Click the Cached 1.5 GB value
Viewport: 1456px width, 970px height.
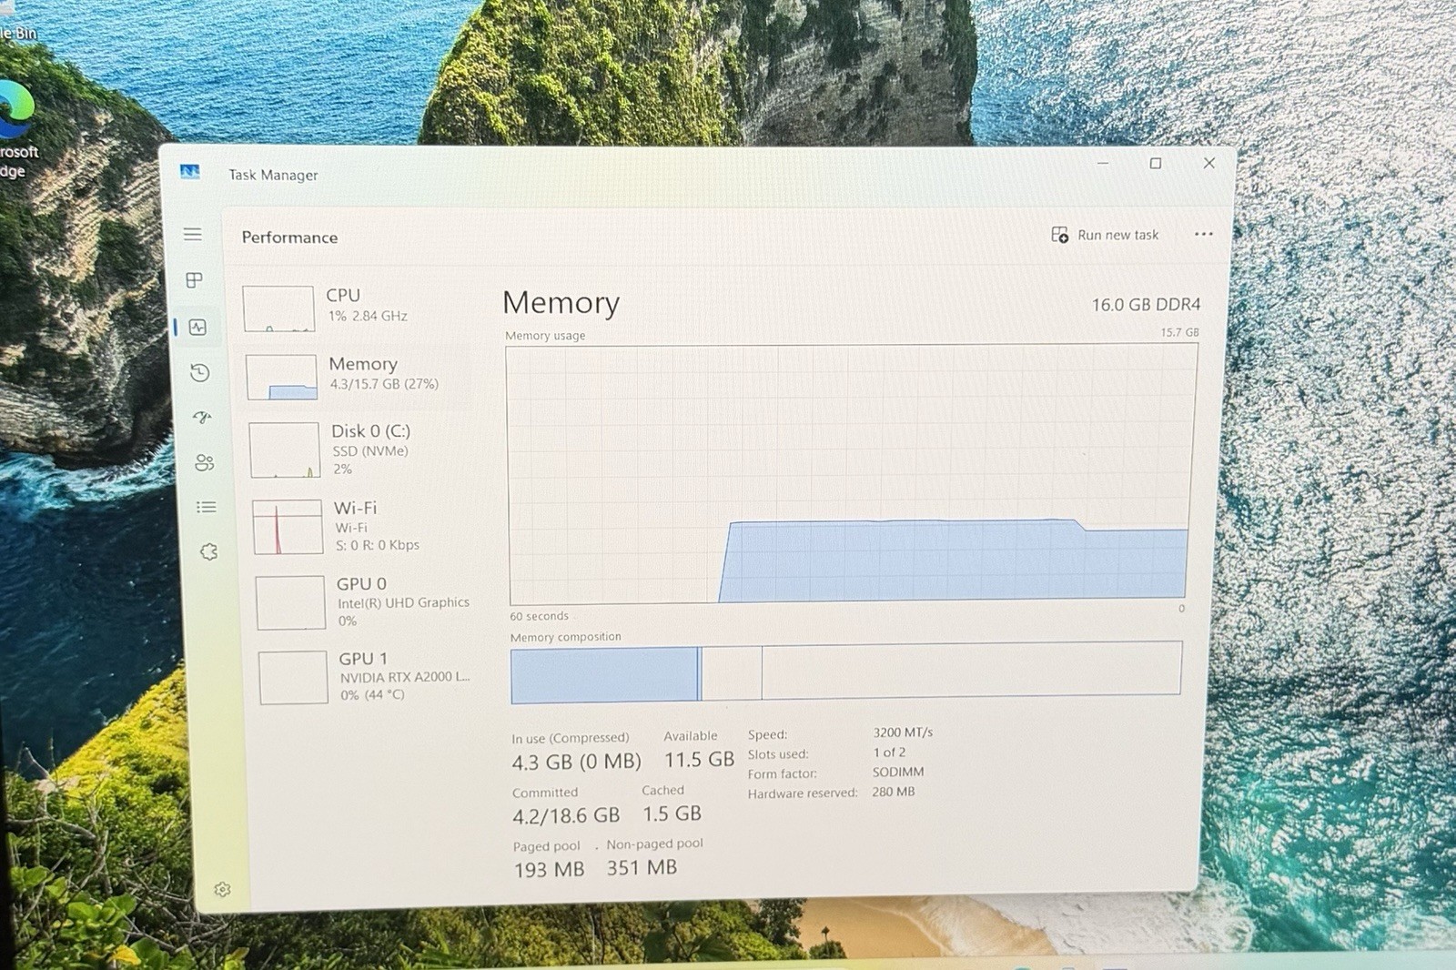coord(672,813)
